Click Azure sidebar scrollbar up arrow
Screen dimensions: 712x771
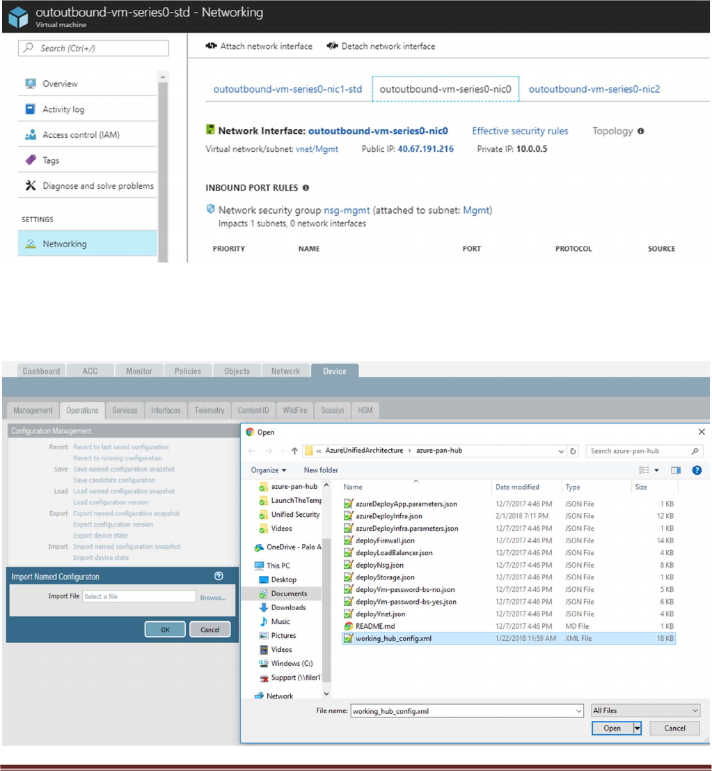pos(163,77)
